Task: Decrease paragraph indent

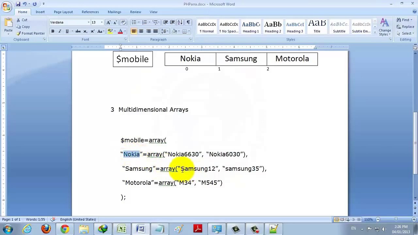Action: [x=166, y=22]
